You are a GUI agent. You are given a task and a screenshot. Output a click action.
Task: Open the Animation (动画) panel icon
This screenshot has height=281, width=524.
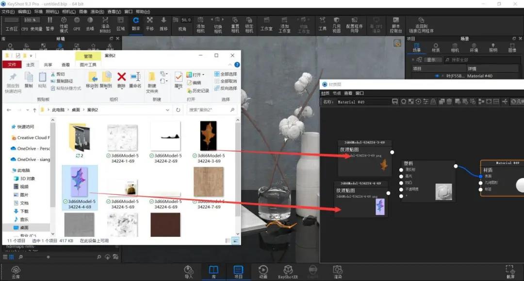(x=263, y=272)
